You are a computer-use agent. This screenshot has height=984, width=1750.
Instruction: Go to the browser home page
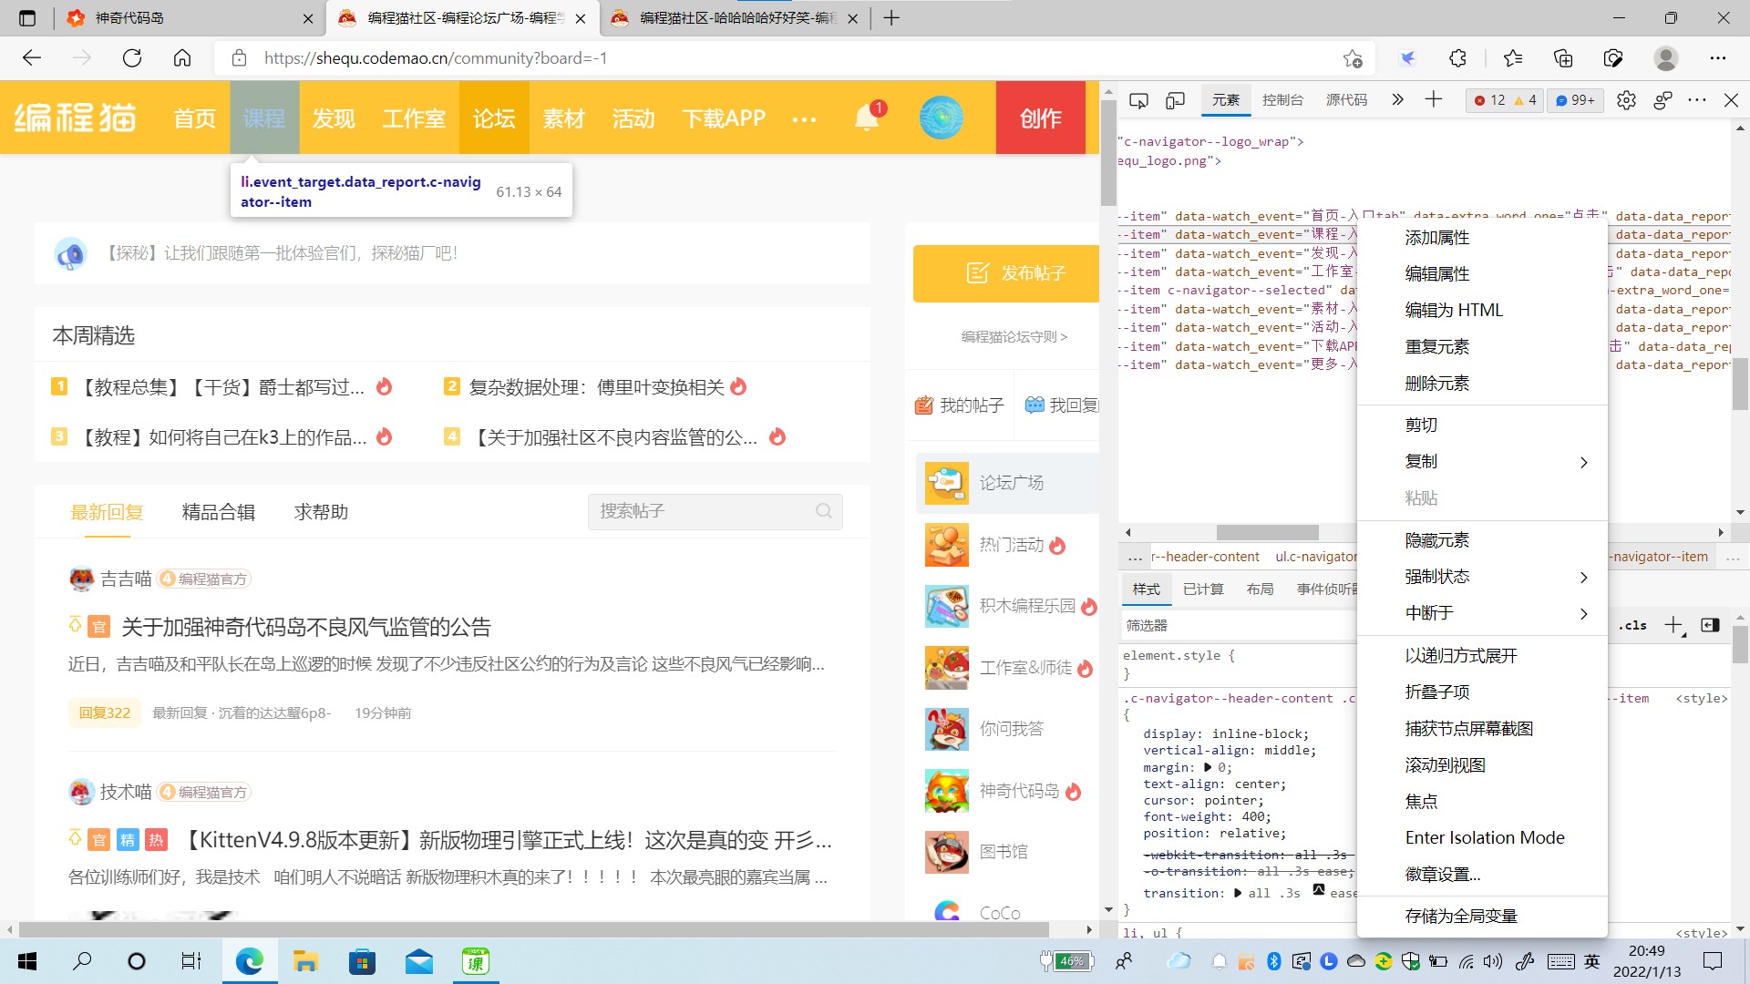[182, 58]
